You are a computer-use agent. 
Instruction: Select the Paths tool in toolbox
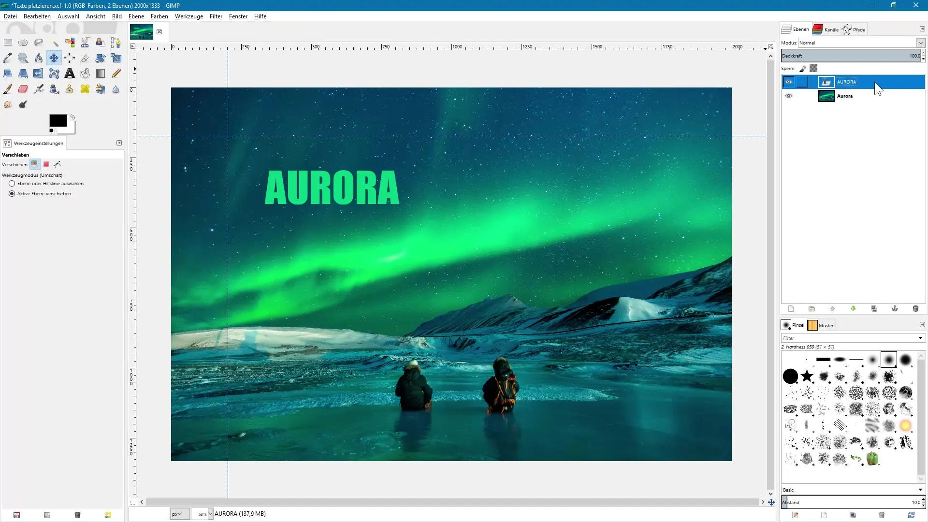point(116,43)
